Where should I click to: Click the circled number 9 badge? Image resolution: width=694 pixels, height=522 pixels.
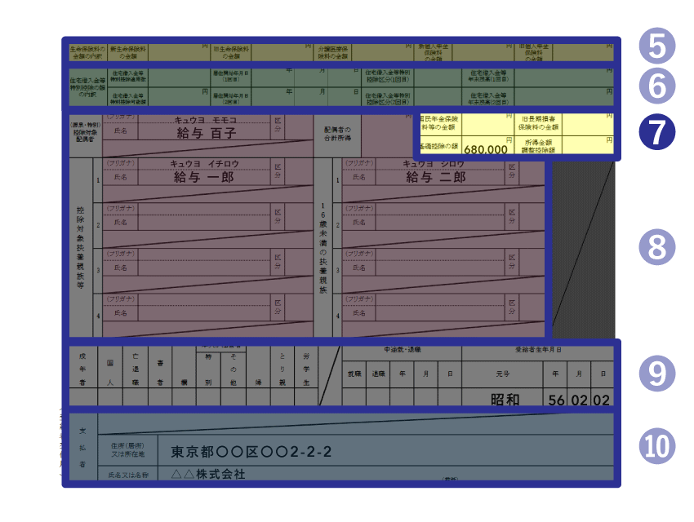pos(656,372)
